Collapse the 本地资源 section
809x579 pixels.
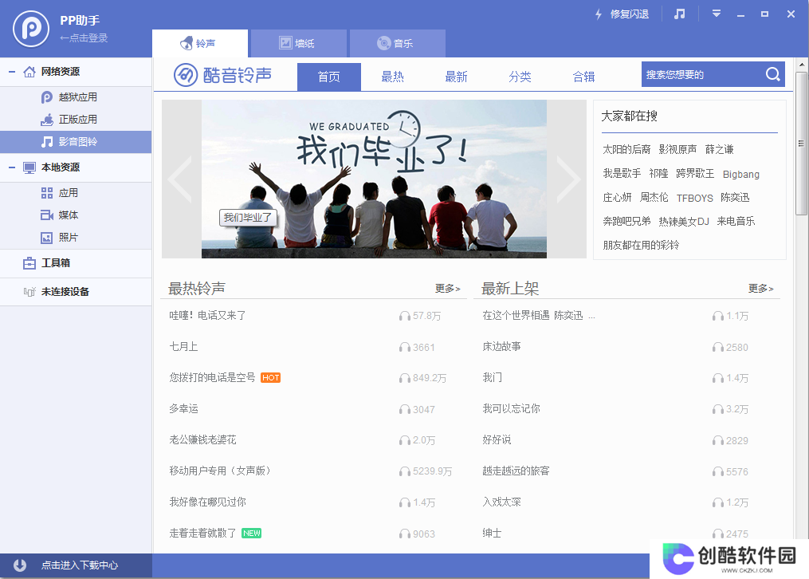(x=12, y=167)
